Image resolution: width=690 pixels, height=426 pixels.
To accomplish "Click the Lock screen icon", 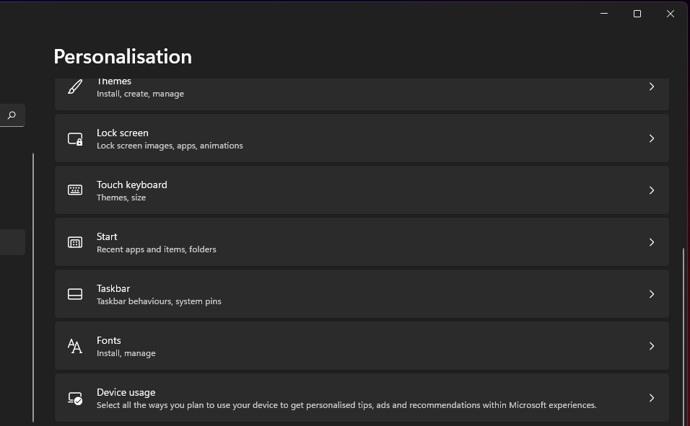I will coord(75,138).
